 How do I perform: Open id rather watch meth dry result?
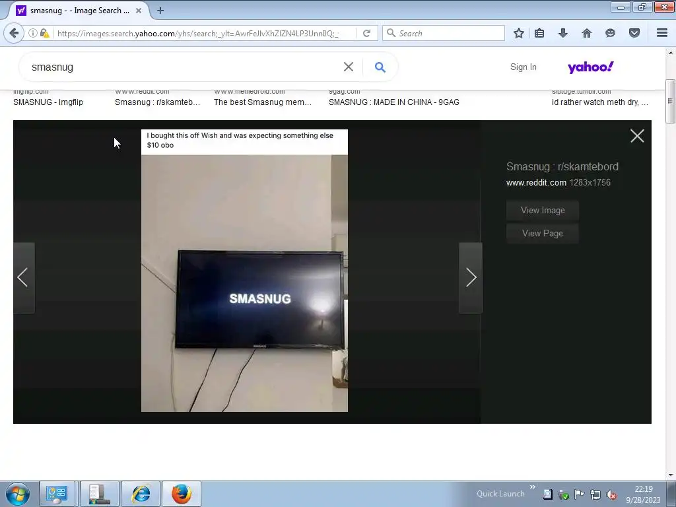(x=599, y=102)
